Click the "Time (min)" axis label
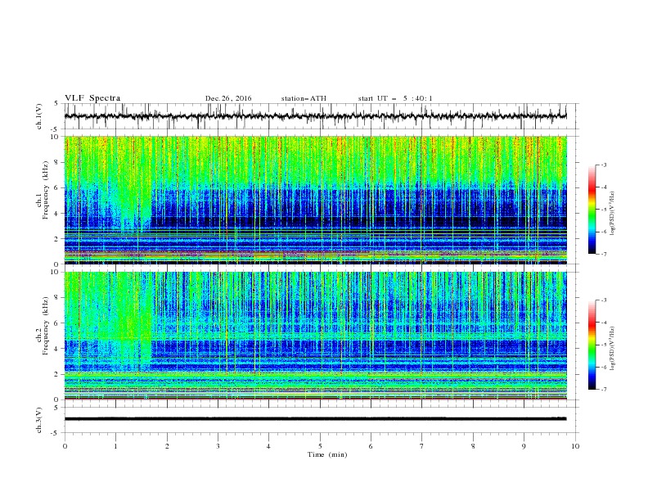This screenshot has height=501, width=648. click(327, 454)
